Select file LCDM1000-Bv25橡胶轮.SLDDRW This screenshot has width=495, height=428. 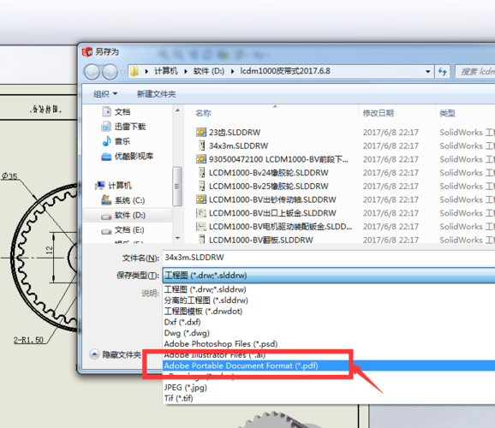269,187
